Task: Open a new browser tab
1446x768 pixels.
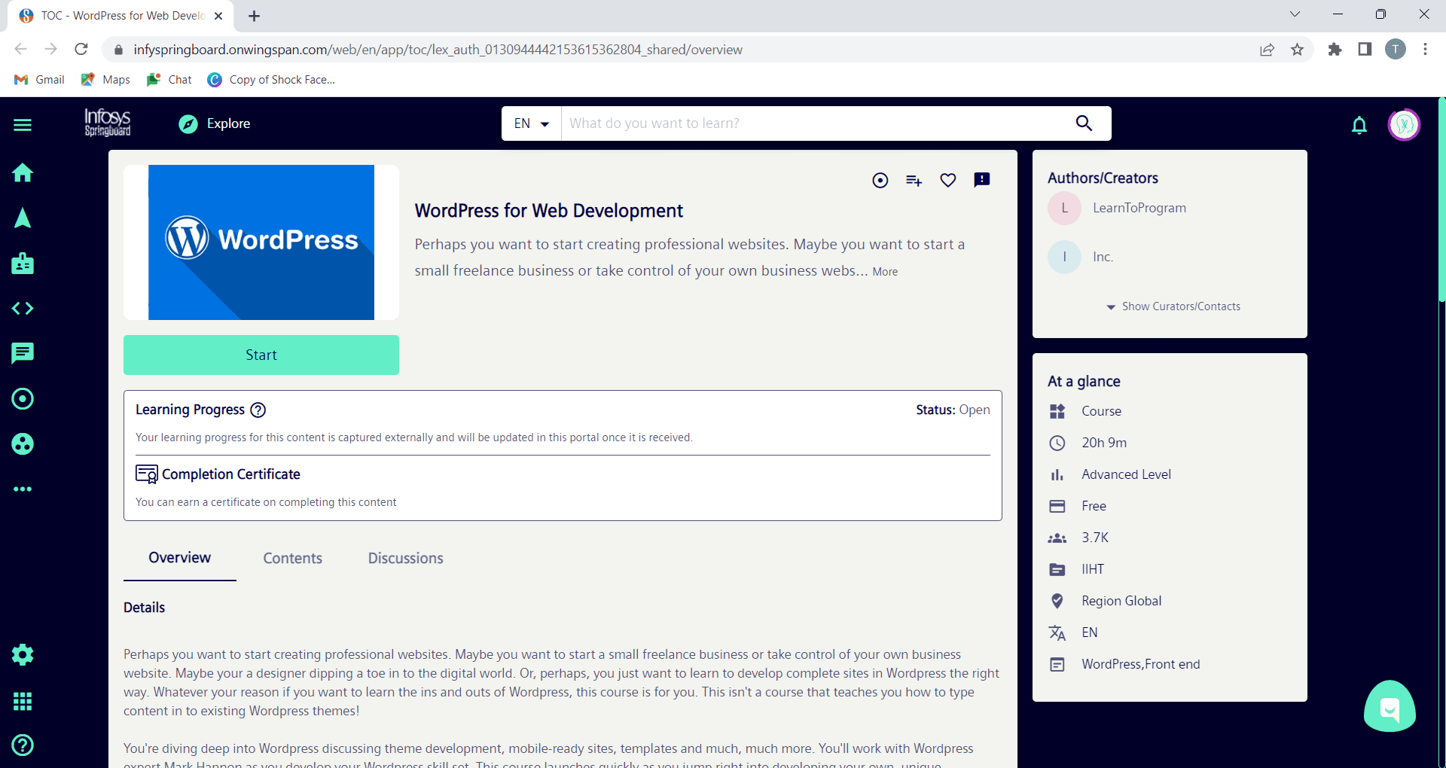Action: pyautogui.click(x=254, y=16)
